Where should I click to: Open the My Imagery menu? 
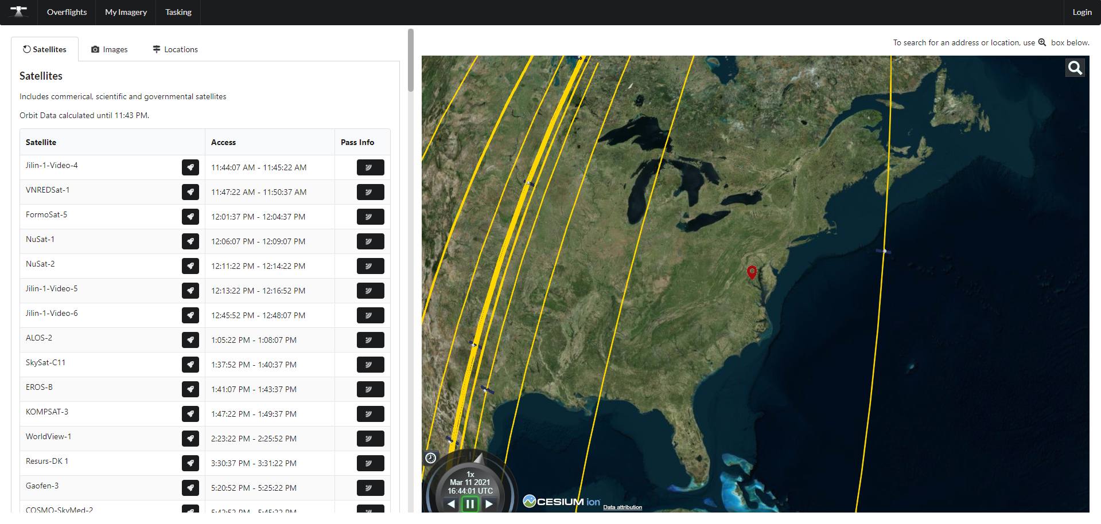point(126,12)
